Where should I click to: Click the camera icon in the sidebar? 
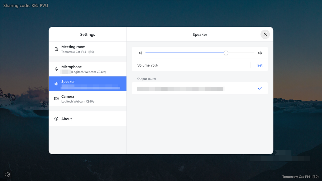tap(56, 99)
